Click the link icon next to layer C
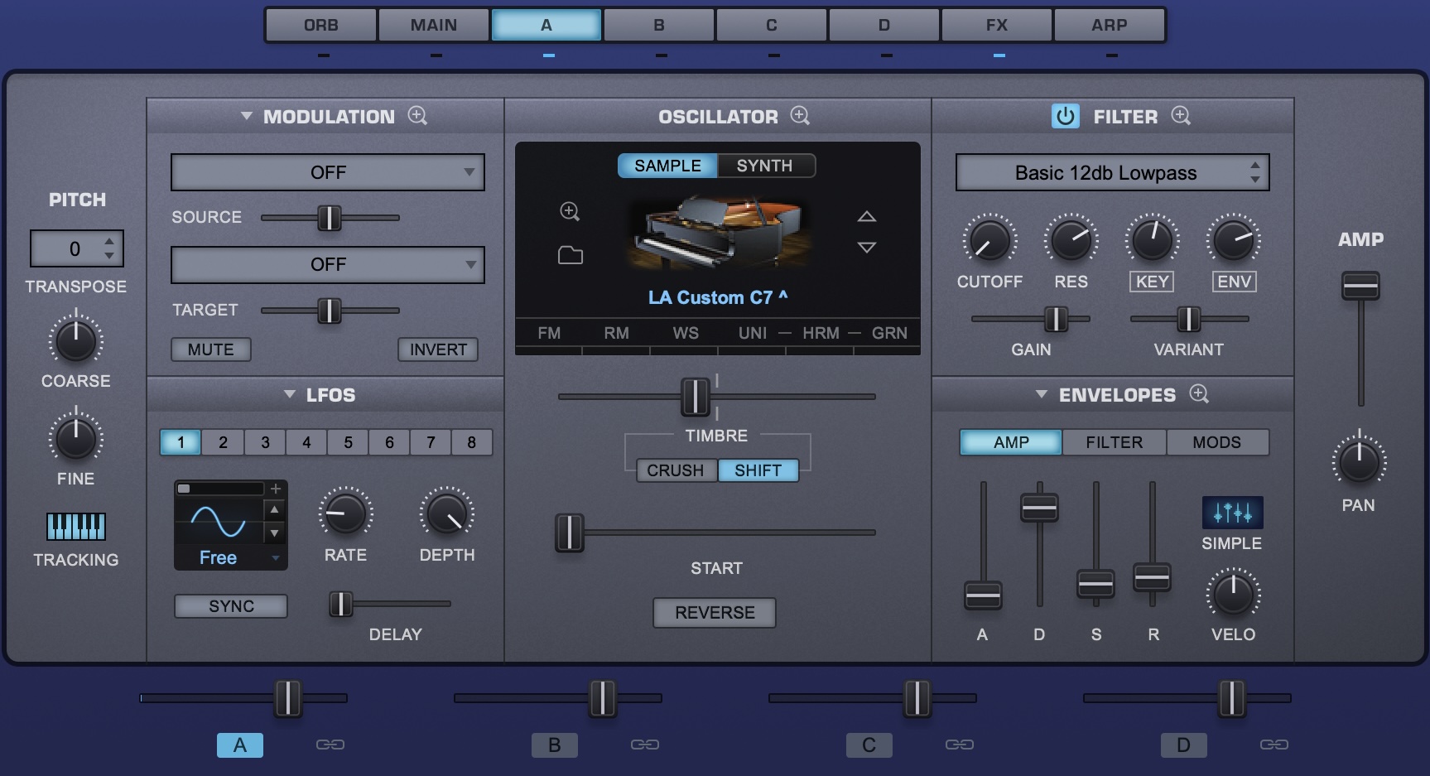Viewport: 1430px width, 776px height. click(x=960, y=745)
